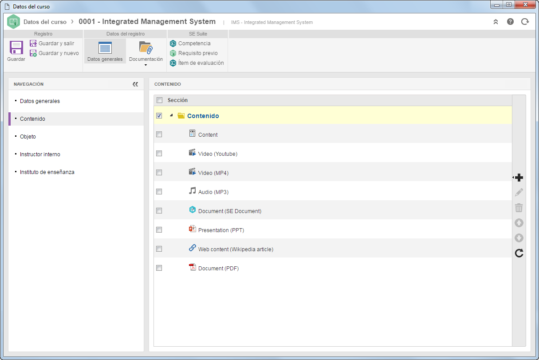Select the Datos generales toolbar icon
The width and height of the screenshot is (539, 360).
coord(105,48)
